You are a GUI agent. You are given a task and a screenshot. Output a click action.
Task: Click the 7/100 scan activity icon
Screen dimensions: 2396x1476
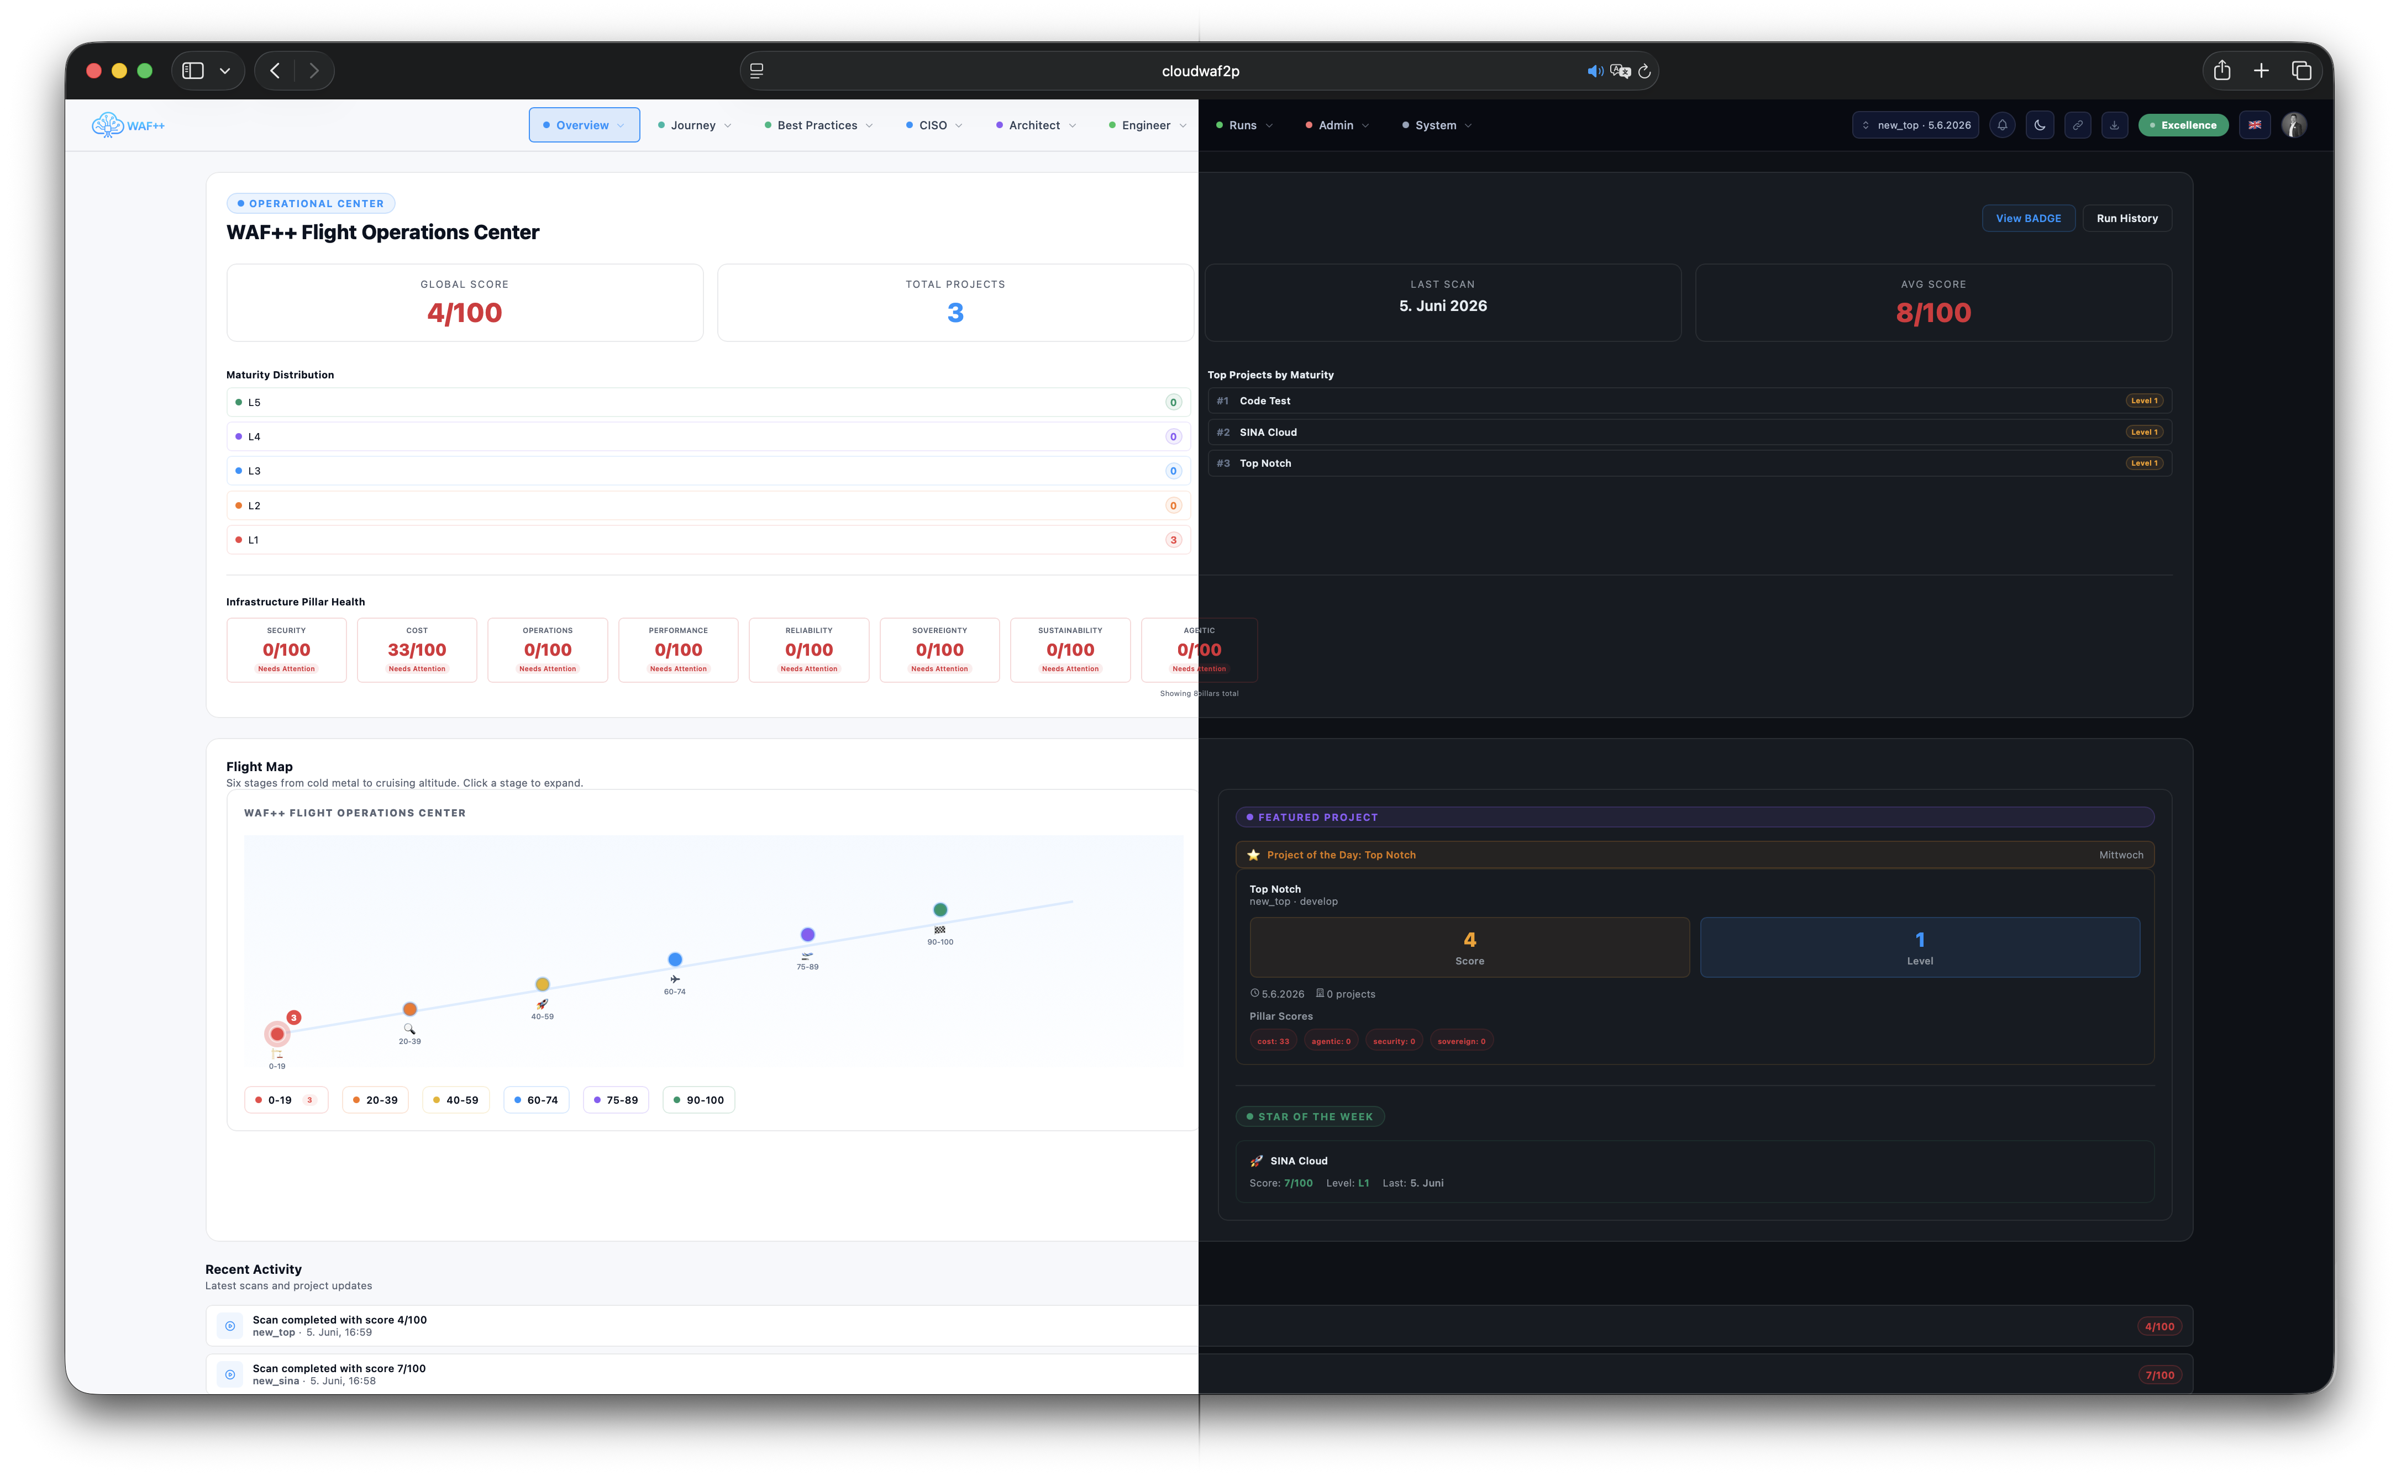(x=230, y=1374)
